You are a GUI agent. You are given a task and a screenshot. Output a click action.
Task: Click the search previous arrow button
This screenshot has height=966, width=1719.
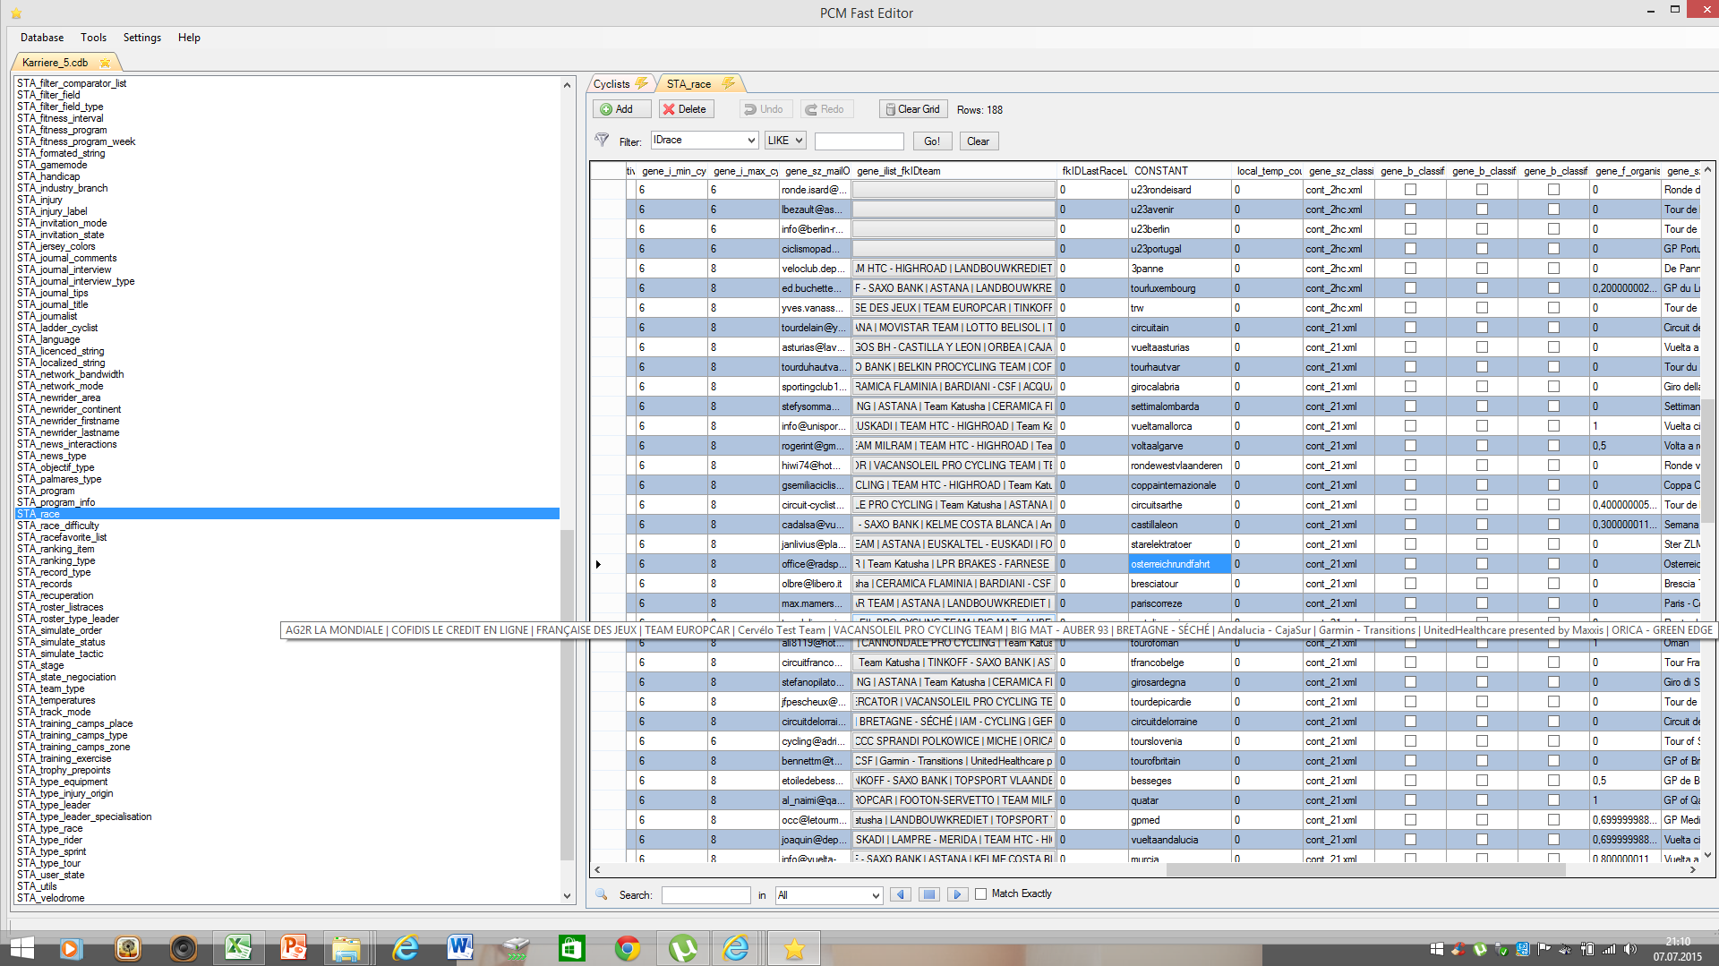point(901,894)
